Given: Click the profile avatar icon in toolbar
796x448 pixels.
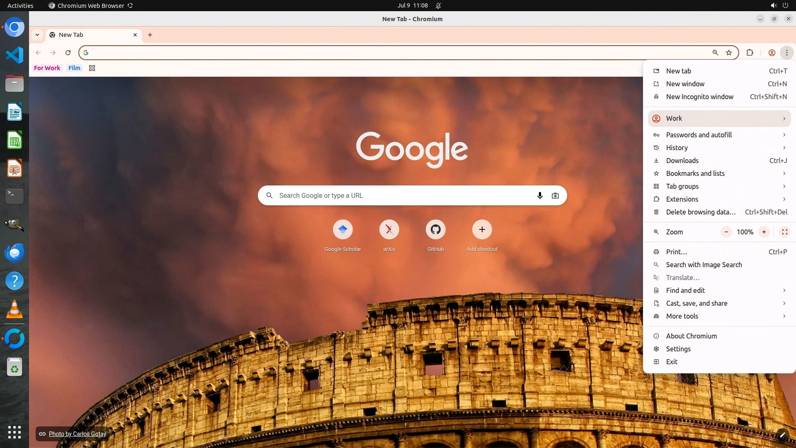Looking at the screenshot, I should click(x=772, y=53).
